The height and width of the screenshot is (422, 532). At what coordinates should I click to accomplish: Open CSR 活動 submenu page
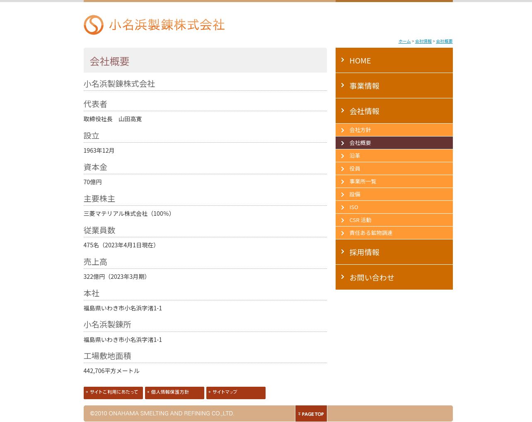394,220
